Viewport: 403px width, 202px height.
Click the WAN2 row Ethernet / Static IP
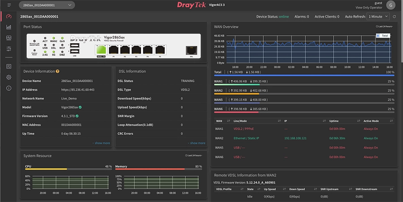(246, 138)
